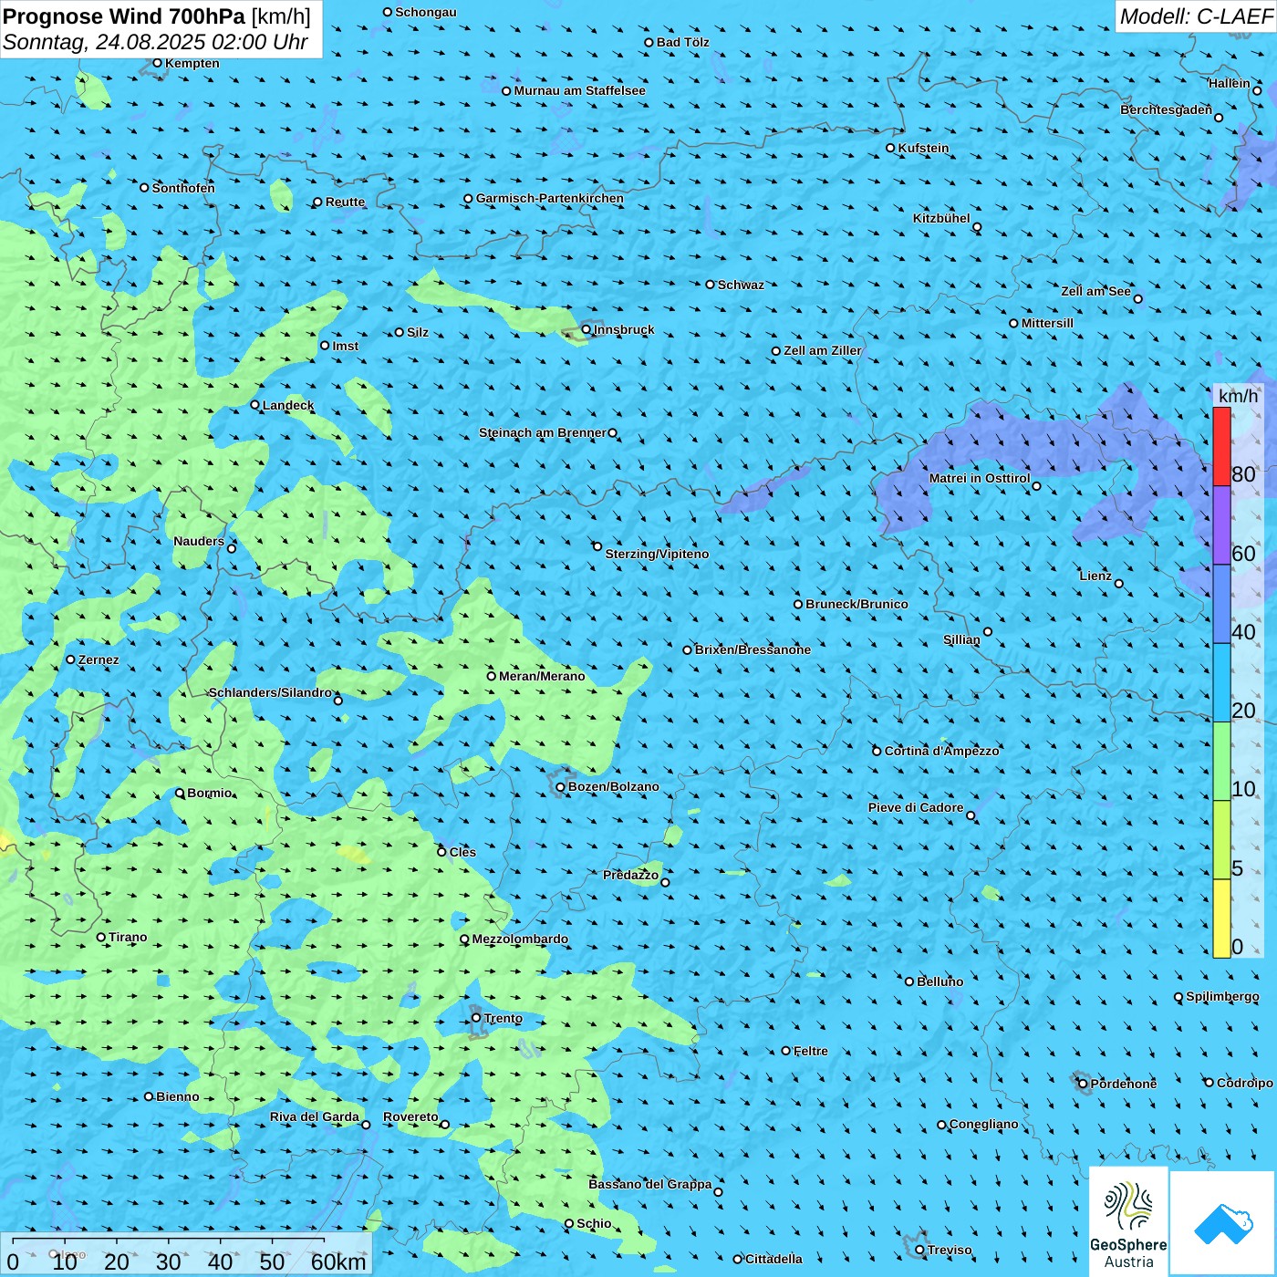Click the 'Rovereto' label

pos(410,1116)
